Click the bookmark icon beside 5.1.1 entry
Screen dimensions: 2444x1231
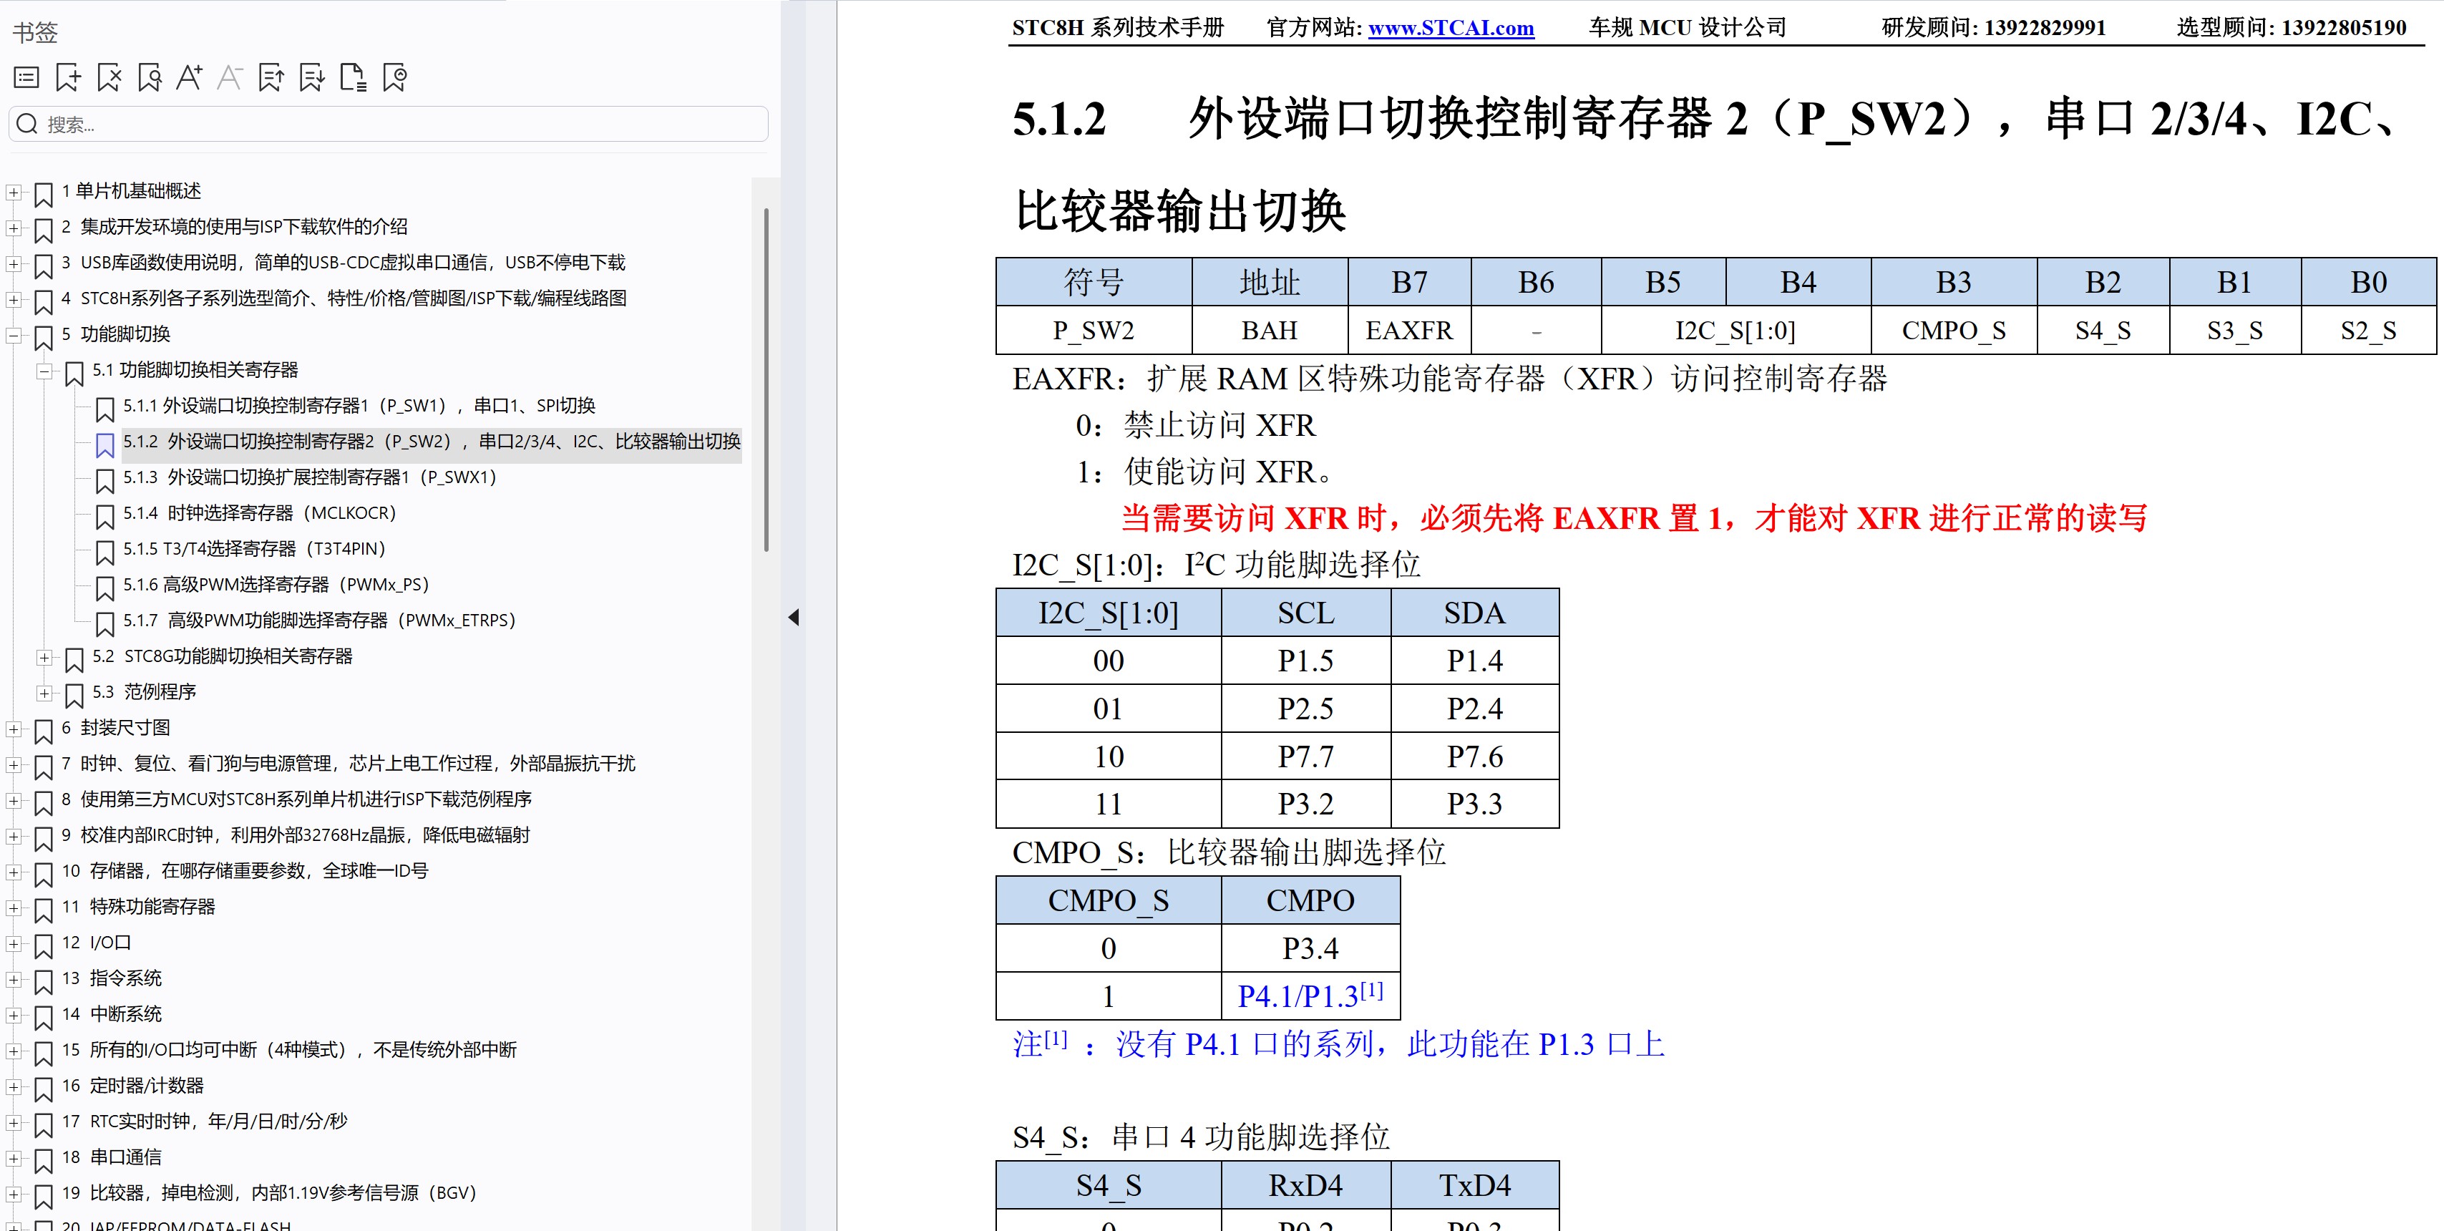coord(105,409)
